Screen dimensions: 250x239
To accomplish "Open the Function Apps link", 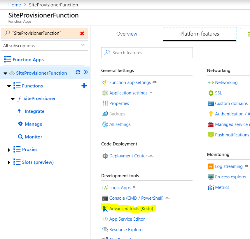I will click(x=28, y=60).
